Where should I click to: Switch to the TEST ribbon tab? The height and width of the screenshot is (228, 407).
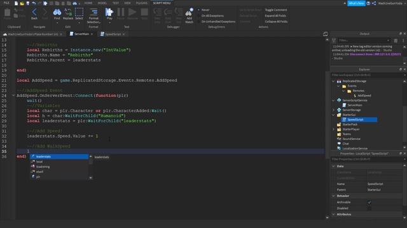click(x=116, y=3)
